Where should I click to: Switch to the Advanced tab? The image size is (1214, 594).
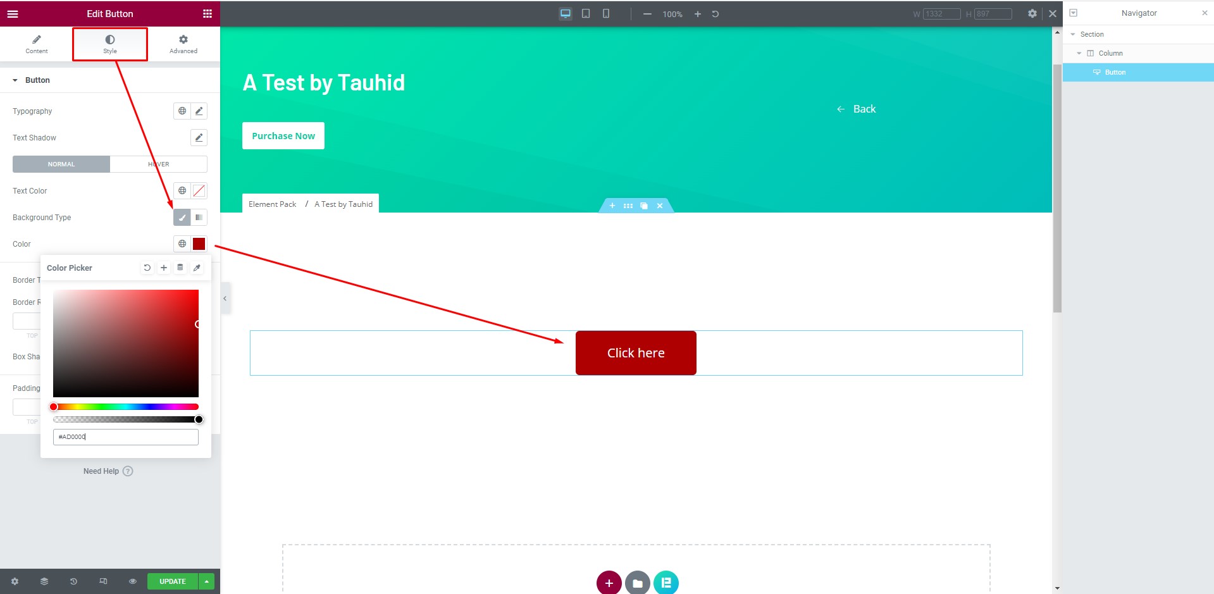(183, 44)
